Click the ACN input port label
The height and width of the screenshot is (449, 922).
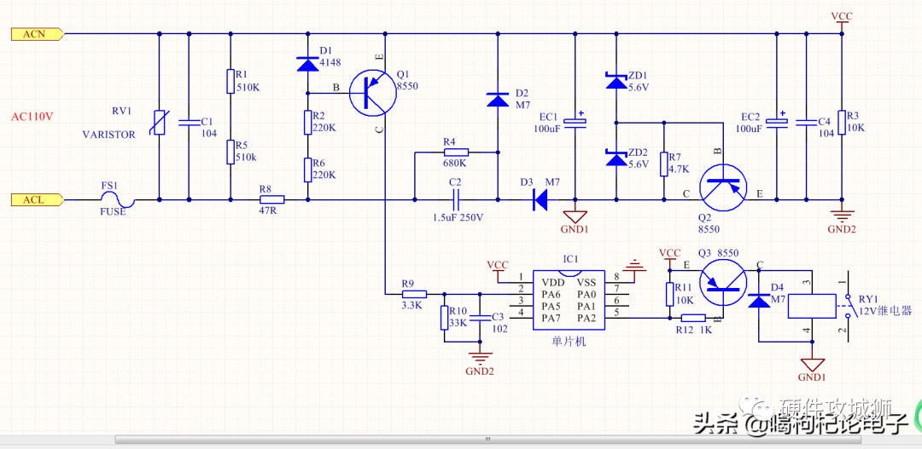click(37, 35)
